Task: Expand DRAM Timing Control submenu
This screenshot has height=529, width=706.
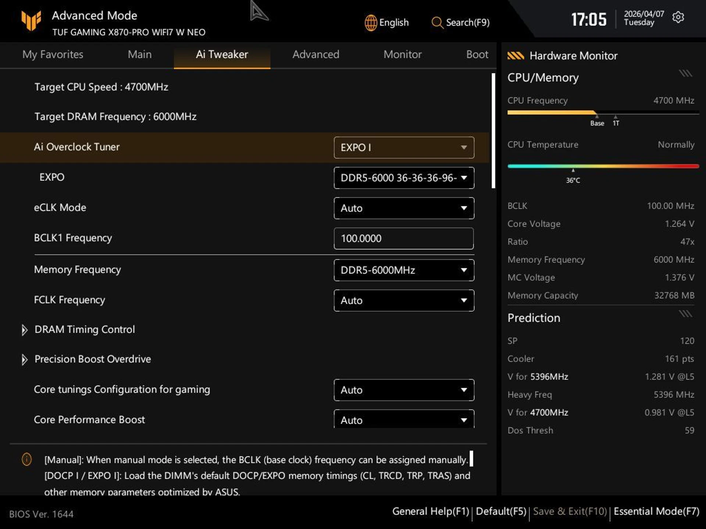Action: click(x=84, y=330)
